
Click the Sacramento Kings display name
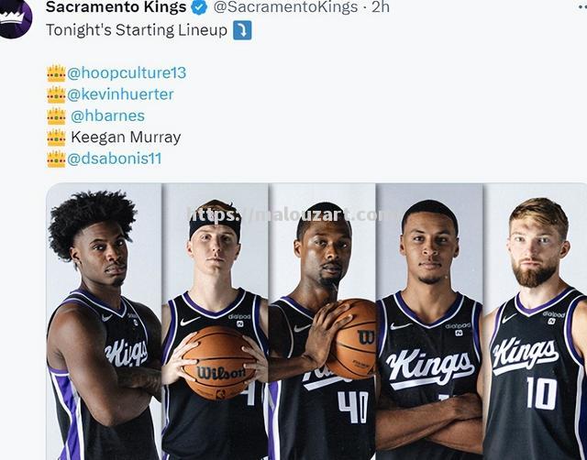pos(116,7)
